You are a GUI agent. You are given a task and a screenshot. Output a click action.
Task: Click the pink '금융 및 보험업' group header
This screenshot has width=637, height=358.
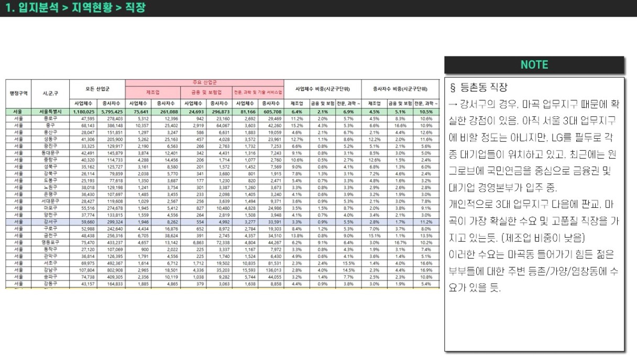pos(205,92)
